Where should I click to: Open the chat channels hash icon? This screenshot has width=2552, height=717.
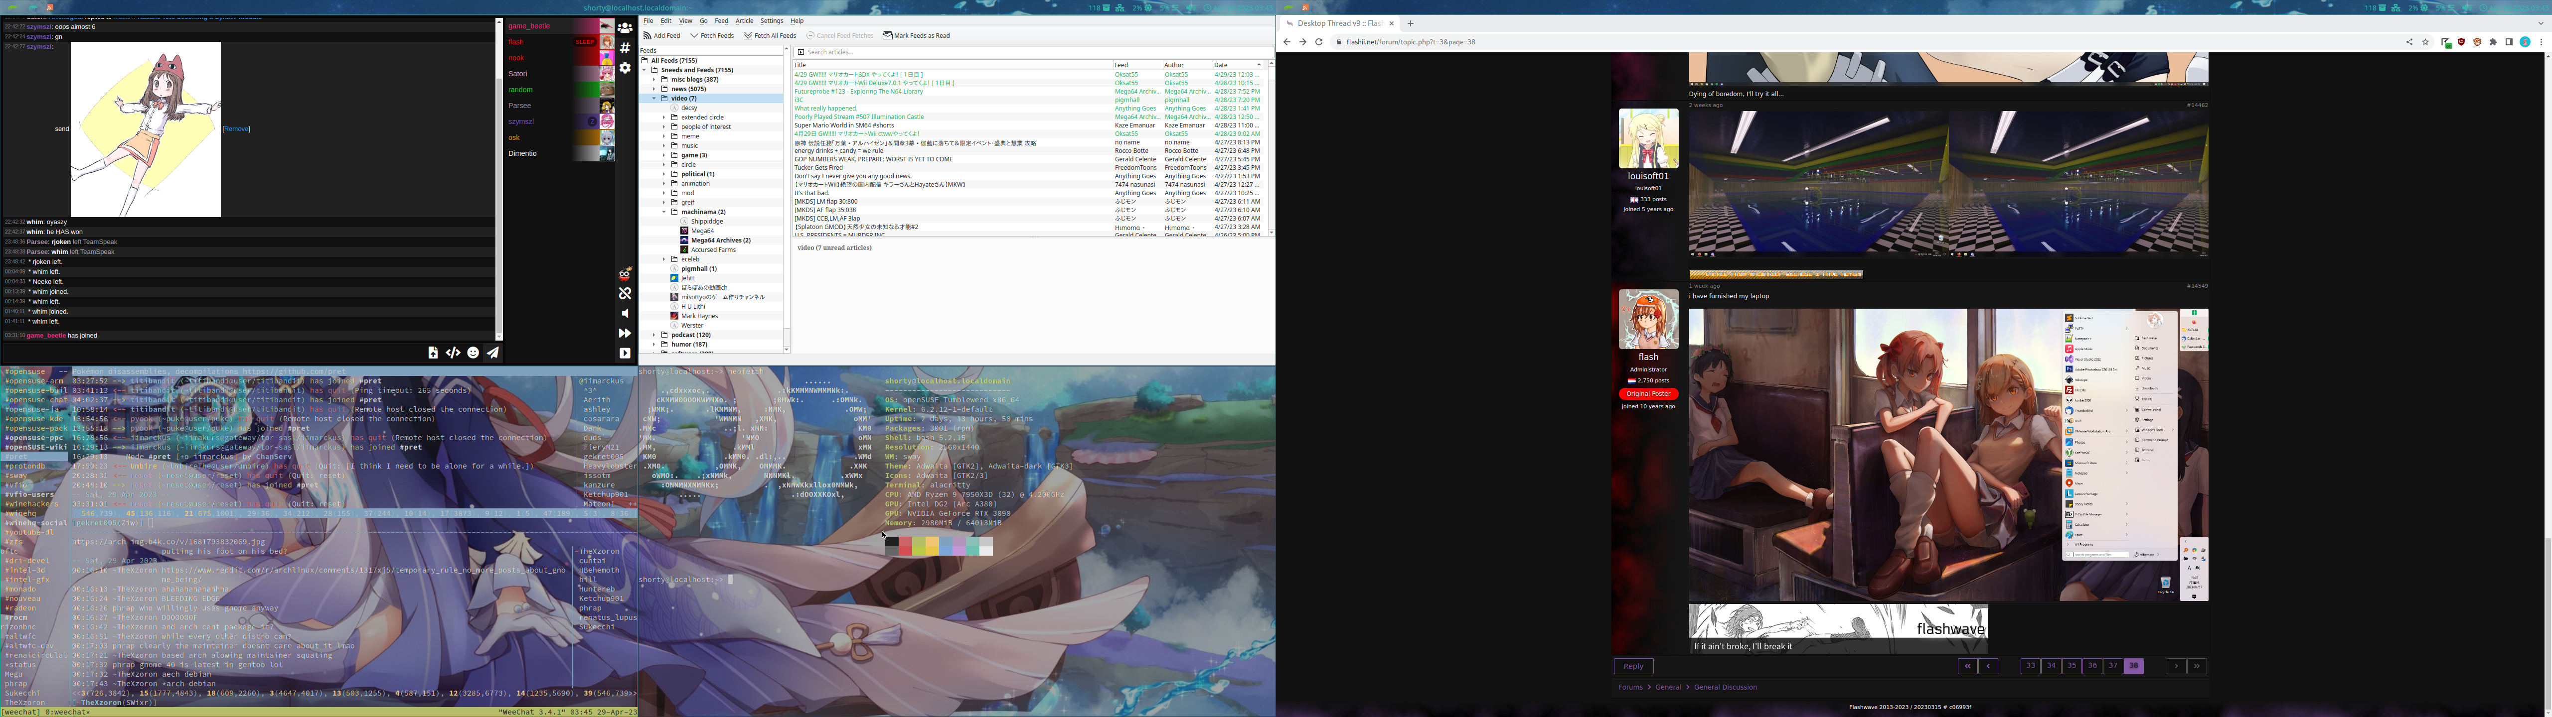625,47
